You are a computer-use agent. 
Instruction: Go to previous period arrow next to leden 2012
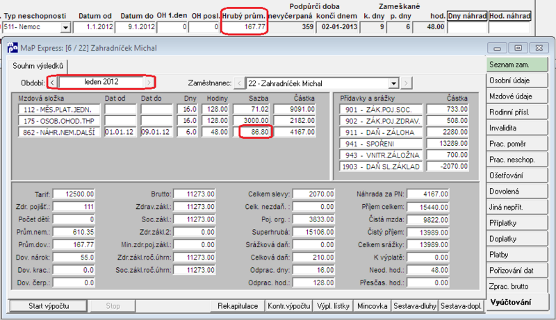[52, 83]
